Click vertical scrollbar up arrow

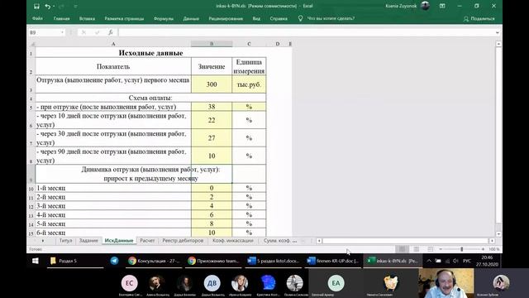pyautogui.click(x=498, y=44)
